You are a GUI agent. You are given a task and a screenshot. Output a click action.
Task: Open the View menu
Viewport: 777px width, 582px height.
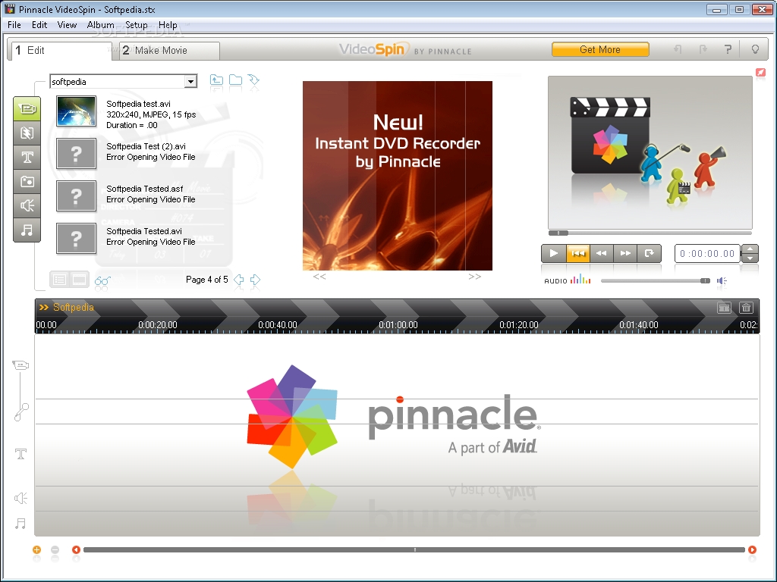[67, 25]
